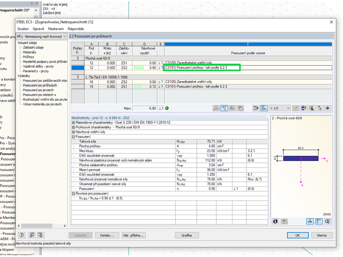Screen dimensions: 343x257
Task: Click the green status indicator next to Max
Action: [x=167, y=108]
